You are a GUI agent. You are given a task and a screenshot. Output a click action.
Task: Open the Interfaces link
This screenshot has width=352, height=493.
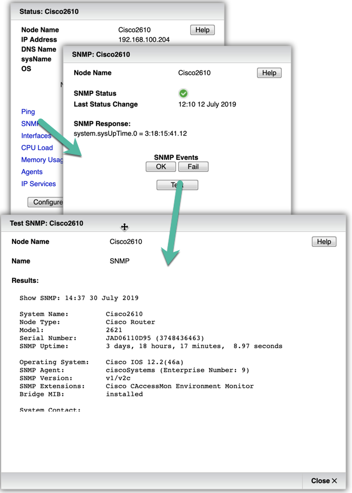[36, 136]
